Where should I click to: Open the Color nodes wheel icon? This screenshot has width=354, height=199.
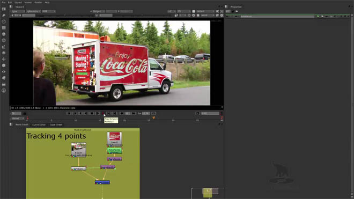pos(4,34)
